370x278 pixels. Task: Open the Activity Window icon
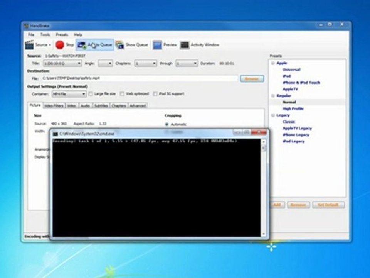(x=185, y=45)
